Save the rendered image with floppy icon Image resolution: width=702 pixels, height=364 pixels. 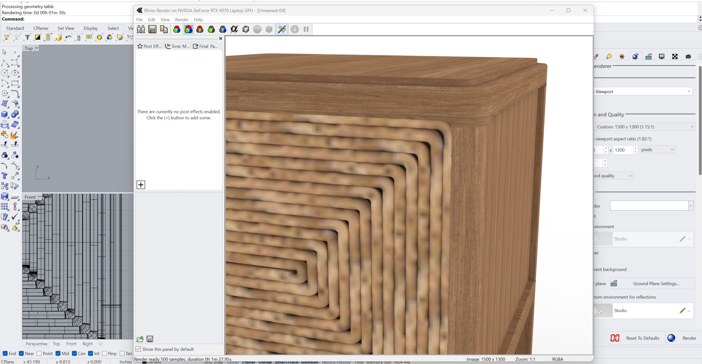coord(152,29)
